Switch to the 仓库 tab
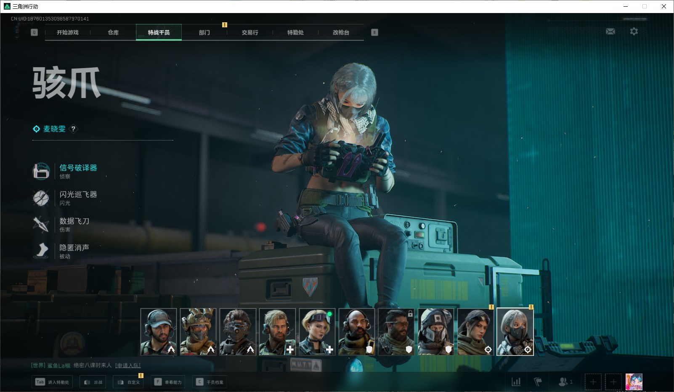Viewport: 674px width, 392px height. tap(113, 32)
